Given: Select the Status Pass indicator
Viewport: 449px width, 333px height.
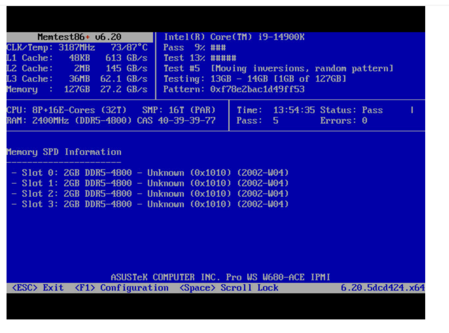Looking at the screenshot, I should (352, 110).
